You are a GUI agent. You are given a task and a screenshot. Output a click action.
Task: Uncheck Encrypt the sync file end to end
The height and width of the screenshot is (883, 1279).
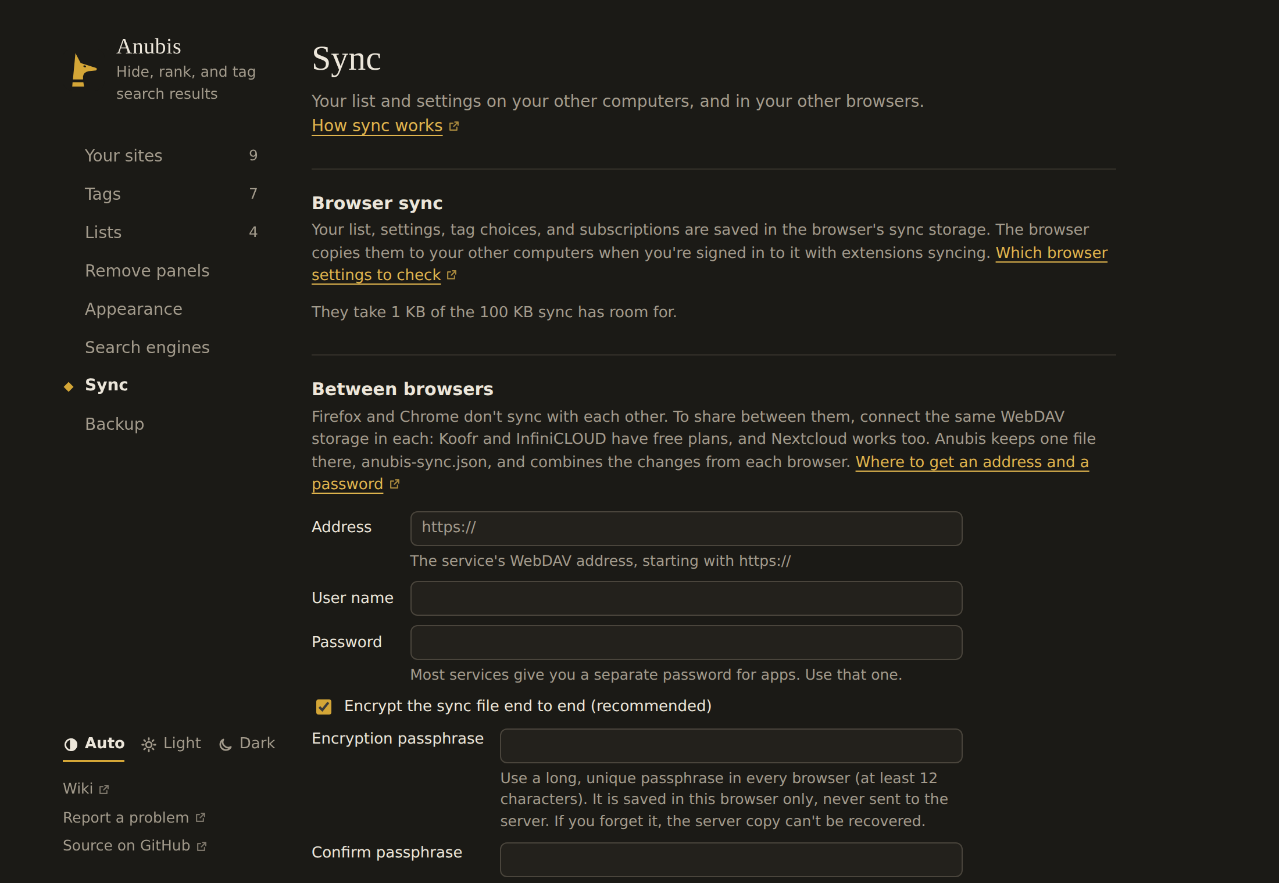[324, 706]
